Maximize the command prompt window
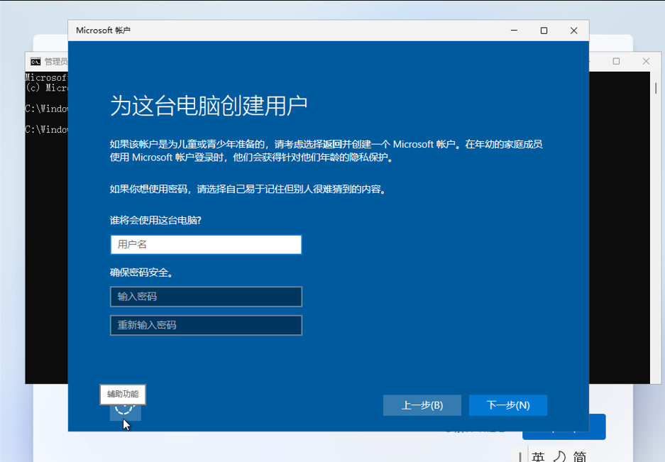 tap(616, 62)
